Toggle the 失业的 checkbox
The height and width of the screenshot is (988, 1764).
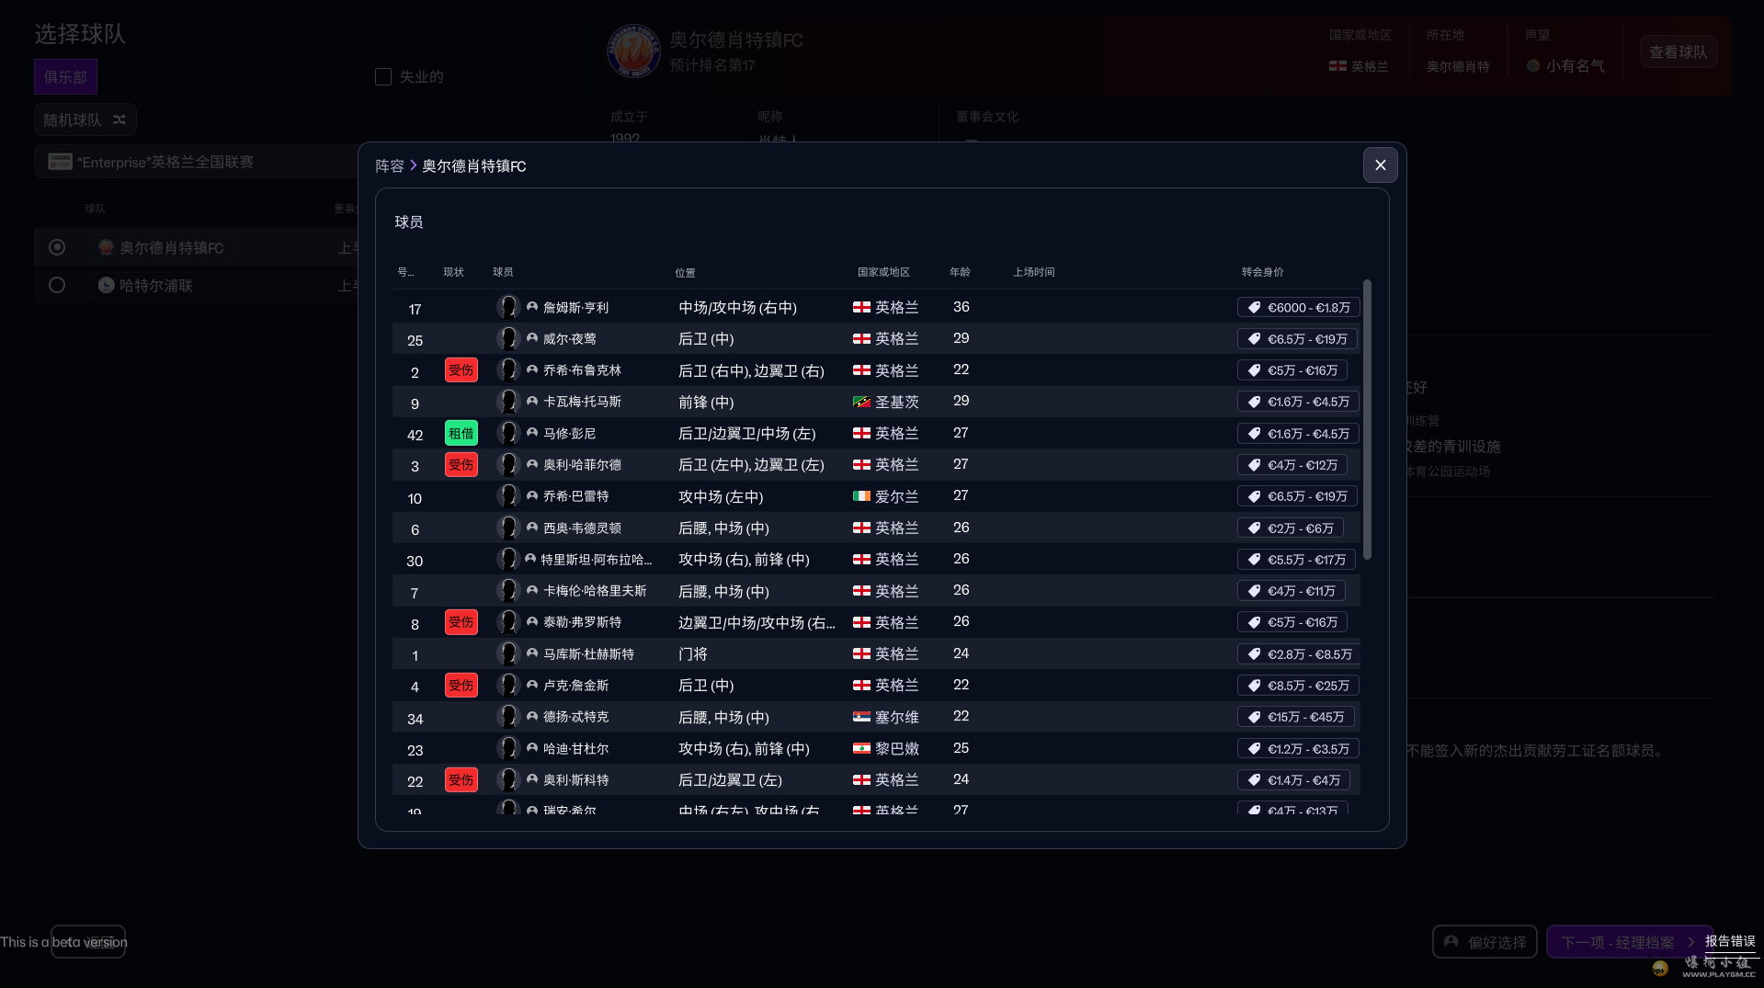383,77
